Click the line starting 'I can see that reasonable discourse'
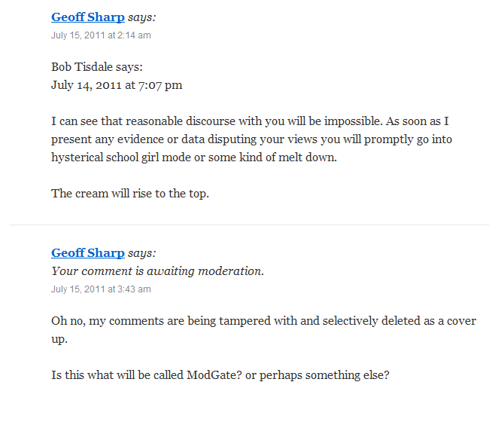Screen dimensions: 489x431 [250, 121]
